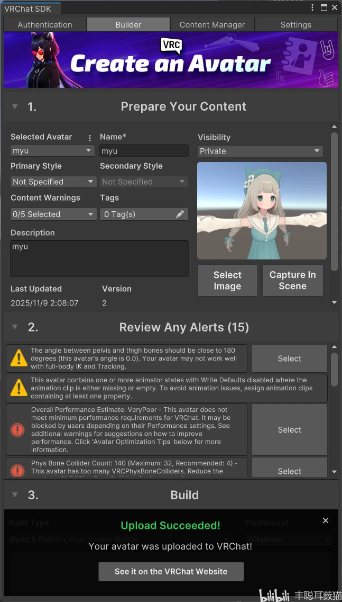Click See it on the VRChat Website

click(171, 571)
